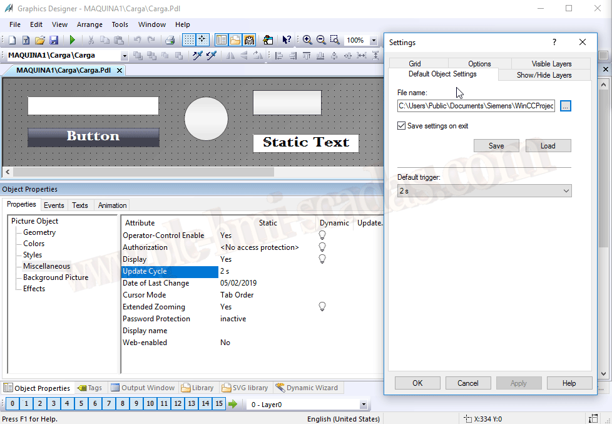Toggle visibility of layer 7 button
Image resolution: width=612 pixels, height=424 pixels.
108,404
